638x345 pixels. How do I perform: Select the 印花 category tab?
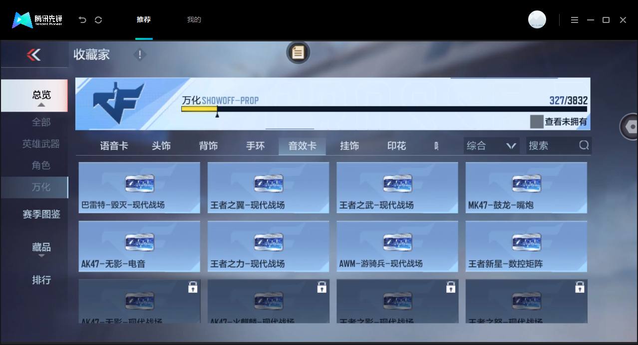[396, 146]
